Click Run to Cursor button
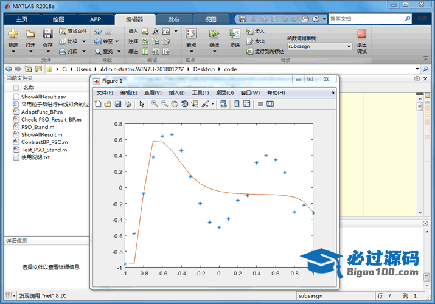This screenshot has width=435, height=304. 265,51
